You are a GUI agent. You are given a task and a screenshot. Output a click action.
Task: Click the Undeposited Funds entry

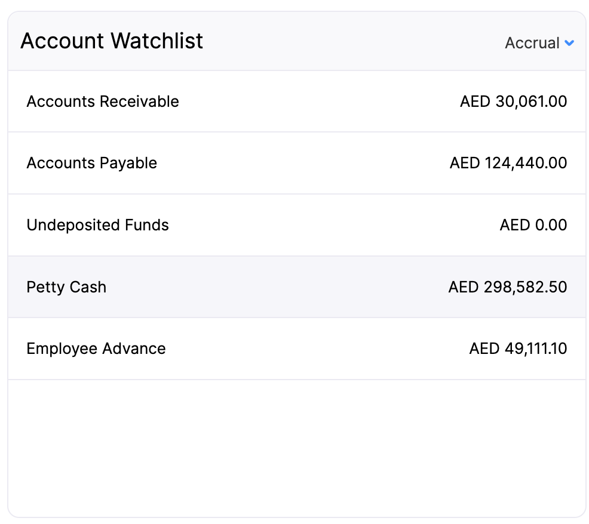coord(294,225)
